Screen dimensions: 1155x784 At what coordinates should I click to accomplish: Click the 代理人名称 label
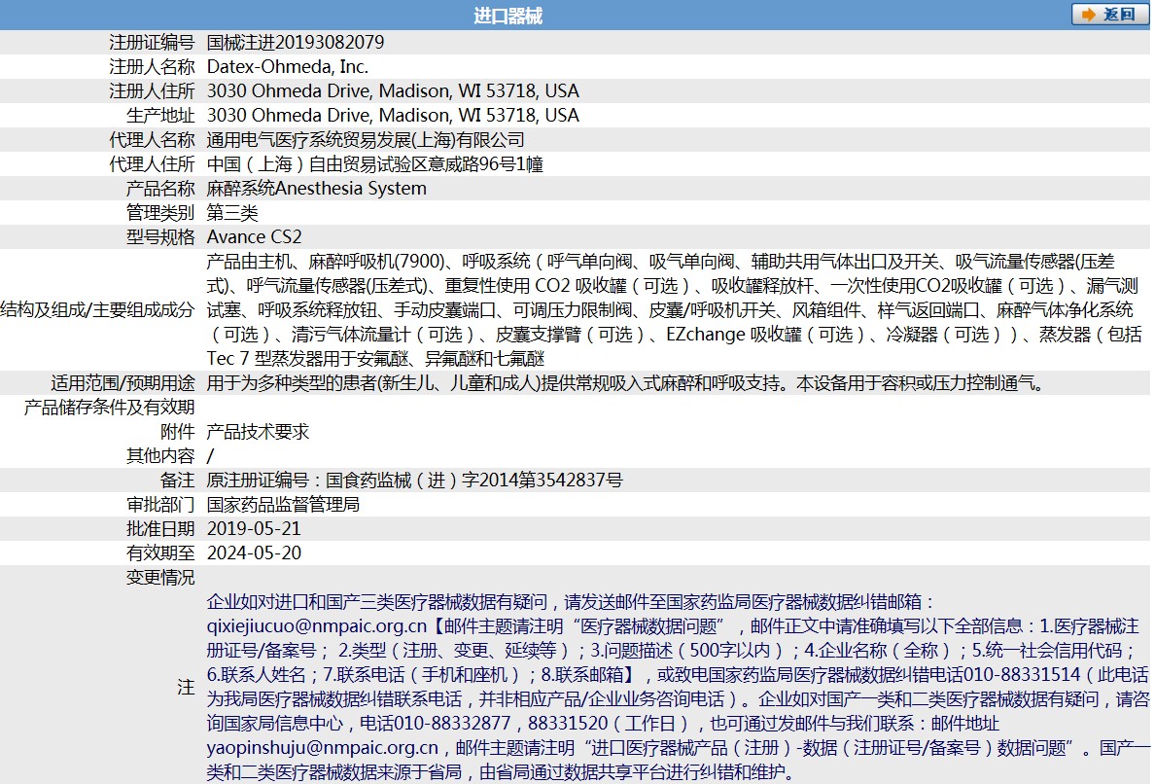152,139
